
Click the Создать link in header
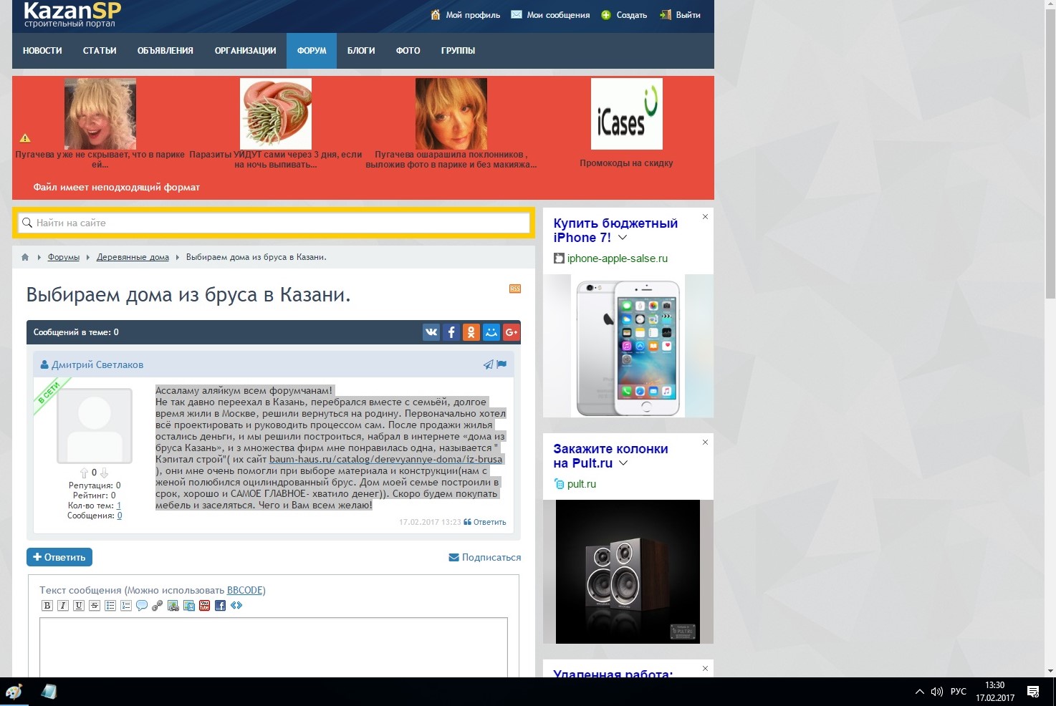coord(624,15)
